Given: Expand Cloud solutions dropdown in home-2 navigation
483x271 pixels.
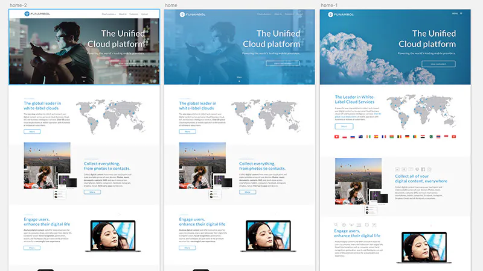Looking at the screenshot, I should (109, 14).
